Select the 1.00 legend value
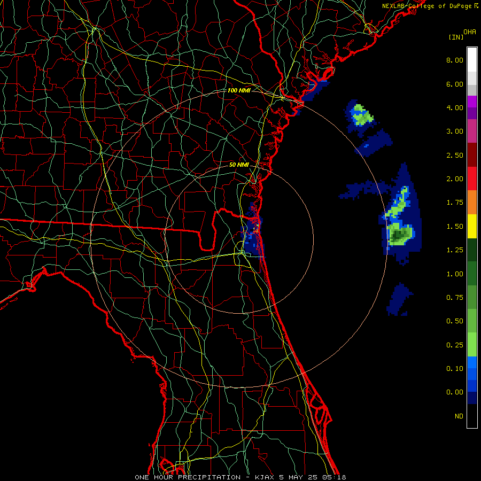 click(455, 274)
